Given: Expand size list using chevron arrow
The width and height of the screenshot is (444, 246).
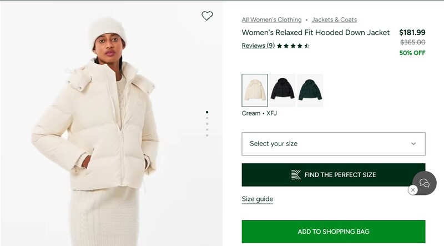Looking at the screenshot, I should pyautogui.click(x=413, y=144).
